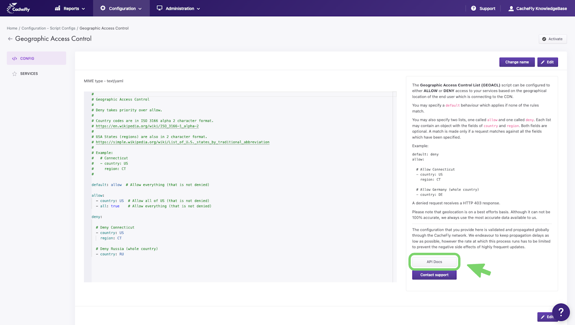Click the Contact support button
Screen dimensions: 575x325
434,275
